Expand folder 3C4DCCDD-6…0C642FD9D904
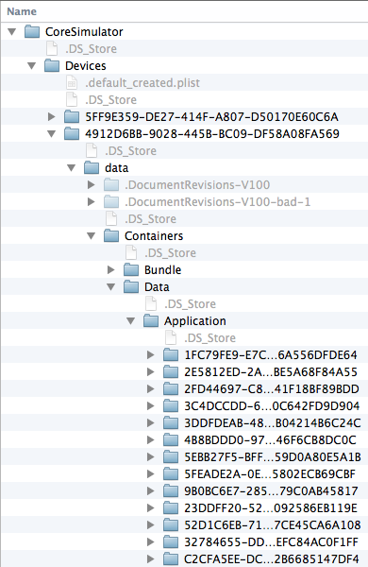 (x=151, y=405)
